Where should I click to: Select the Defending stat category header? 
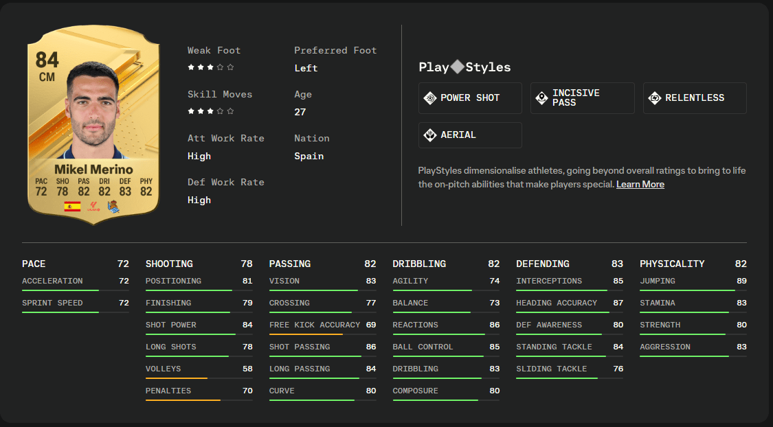pyautogui.click(x=542, y=264)
